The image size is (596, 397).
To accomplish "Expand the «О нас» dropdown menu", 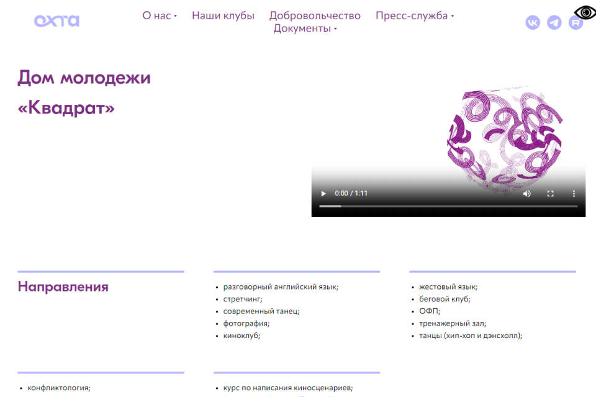I will [160, 16].
